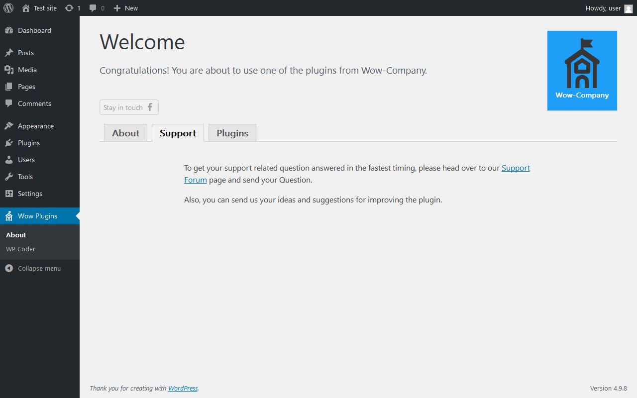Click the Comments bubble icon in sidebar
Image resolution: width=637 pixels, height=398 pixels.
point(9,103)
